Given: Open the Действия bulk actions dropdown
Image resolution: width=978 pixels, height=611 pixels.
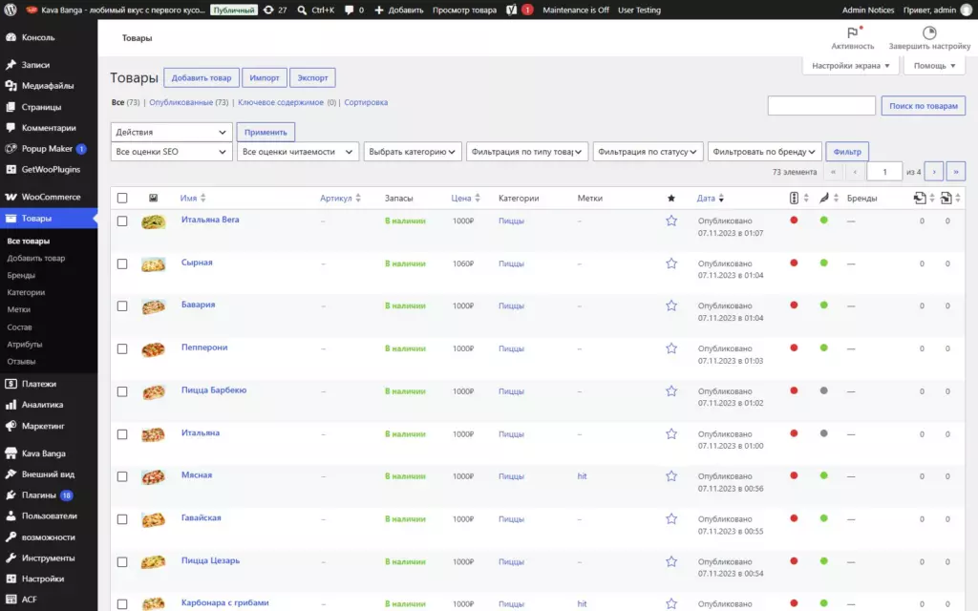Looking at the screenshot, I should click(x=172, y=132).
